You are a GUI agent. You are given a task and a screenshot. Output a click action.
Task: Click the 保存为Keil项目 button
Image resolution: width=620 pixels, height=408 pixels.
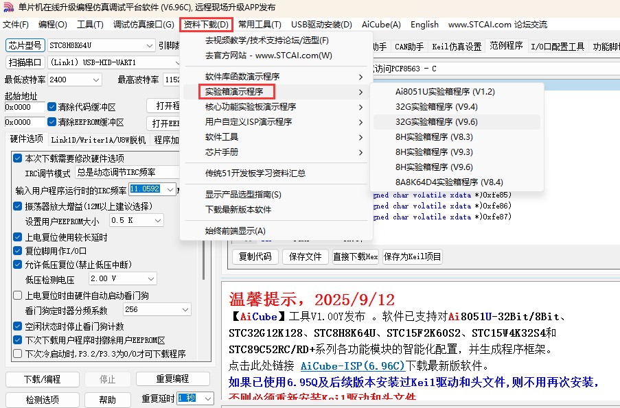[x=413, y=256]
